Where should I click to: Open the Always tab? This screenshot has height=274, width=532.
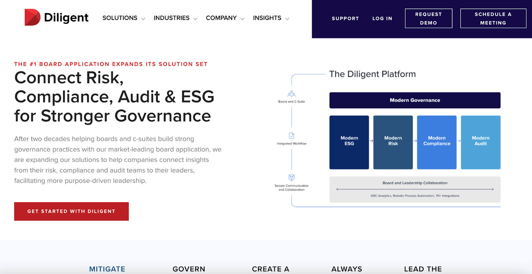coord(347,269)
